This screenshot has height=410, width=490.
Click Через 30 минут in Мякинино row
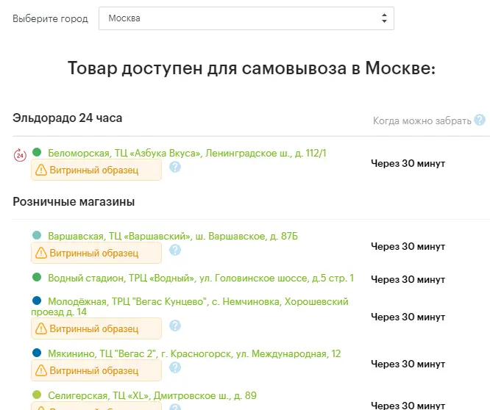[408, 364]
